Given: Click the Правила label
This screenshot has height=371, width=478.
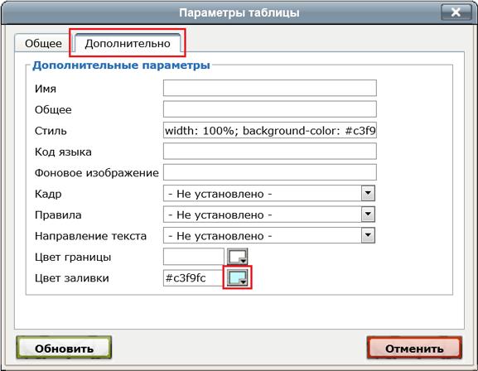Looking at the screenshot, I should (58, 215).
